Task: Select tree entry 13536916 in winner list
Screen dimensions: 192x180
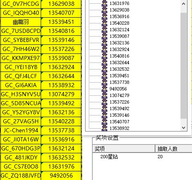Action: [x=119, y=16]
